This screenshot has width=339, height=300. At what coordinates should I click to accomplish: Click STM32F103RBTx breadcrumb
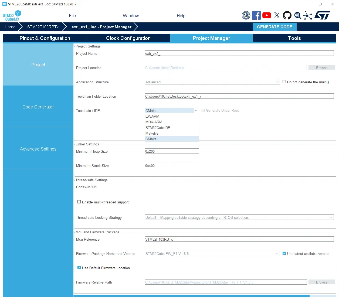(43, 27)
